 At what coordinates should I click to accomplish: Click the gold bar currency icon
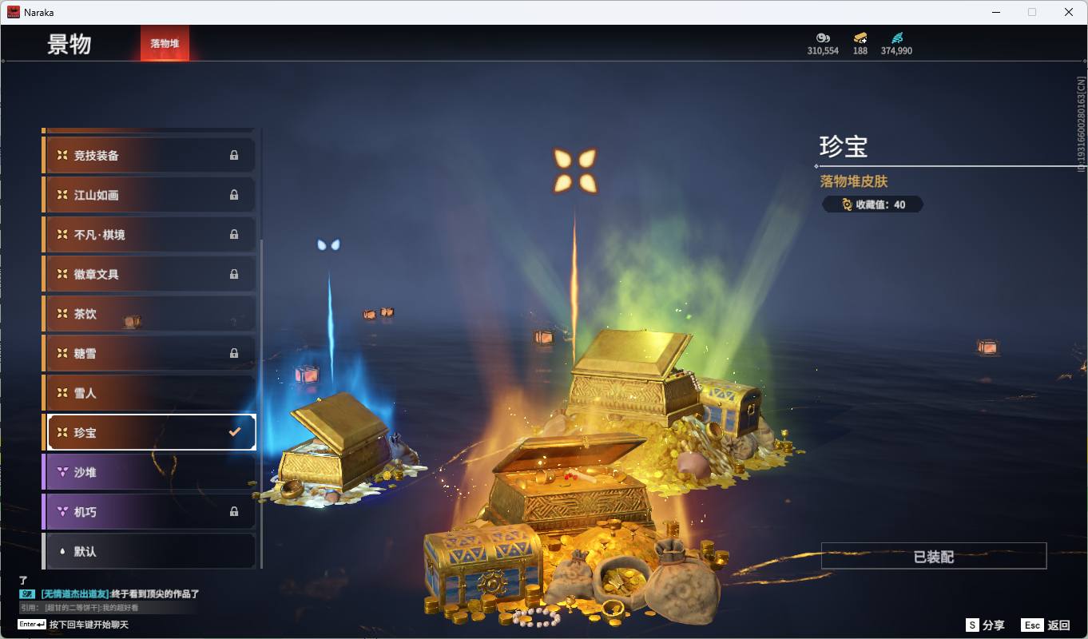[860, 38]
